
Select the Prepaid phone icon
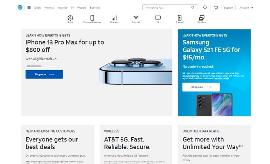(180, 18)
